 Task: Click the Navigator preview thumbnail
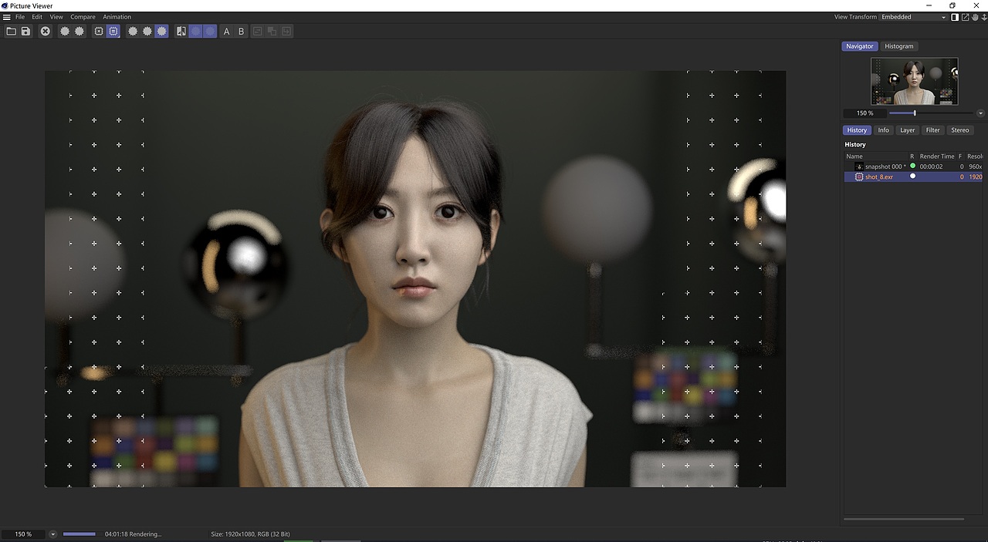[915, 81]
